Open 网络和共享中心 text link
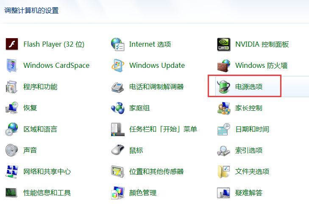The height and width of the screenshot is (215, 309). [47, 171]
